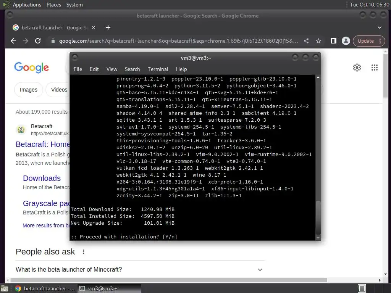Open the Google apps grid
This screenshot has width=391, height=293.
(x=375, y=68)
